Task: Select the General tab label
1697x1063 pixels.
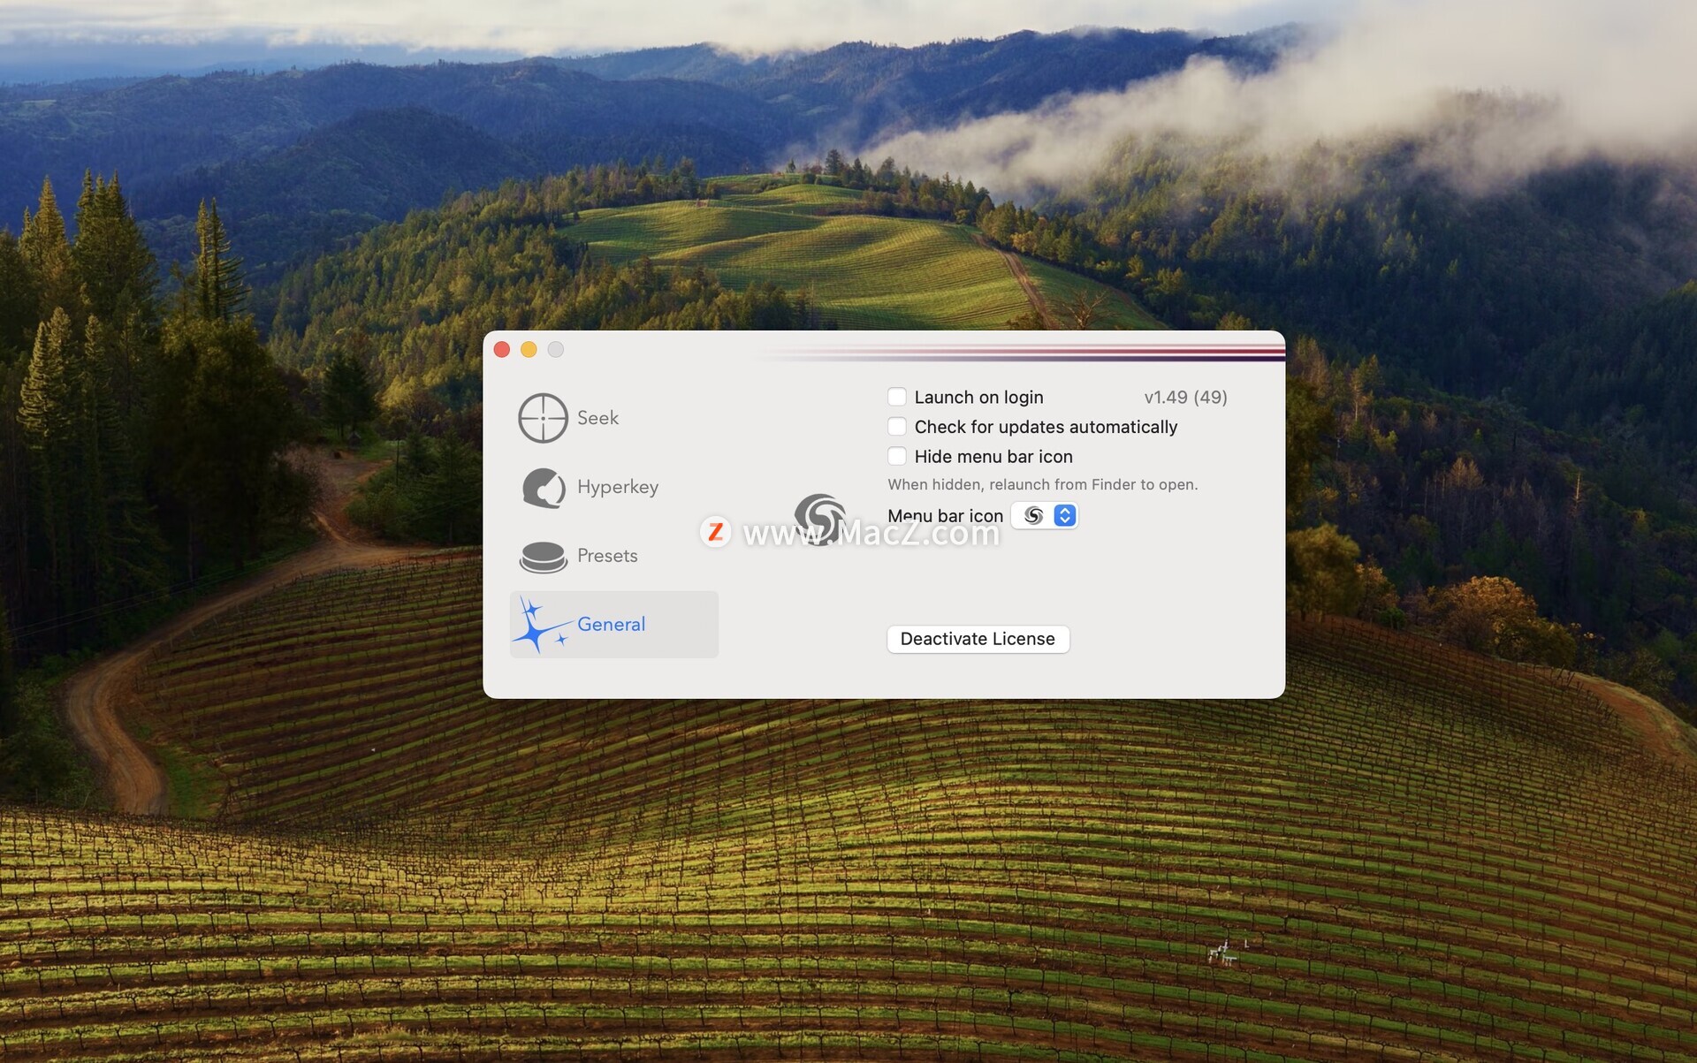Action: tap(611, 625)
